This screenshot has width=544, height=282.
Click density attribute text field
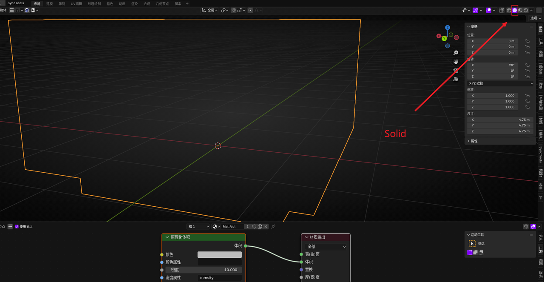tap(220, 278)
